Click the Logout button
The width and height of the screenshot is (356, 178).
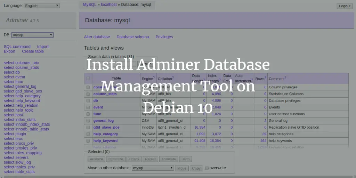coord(345,6)
